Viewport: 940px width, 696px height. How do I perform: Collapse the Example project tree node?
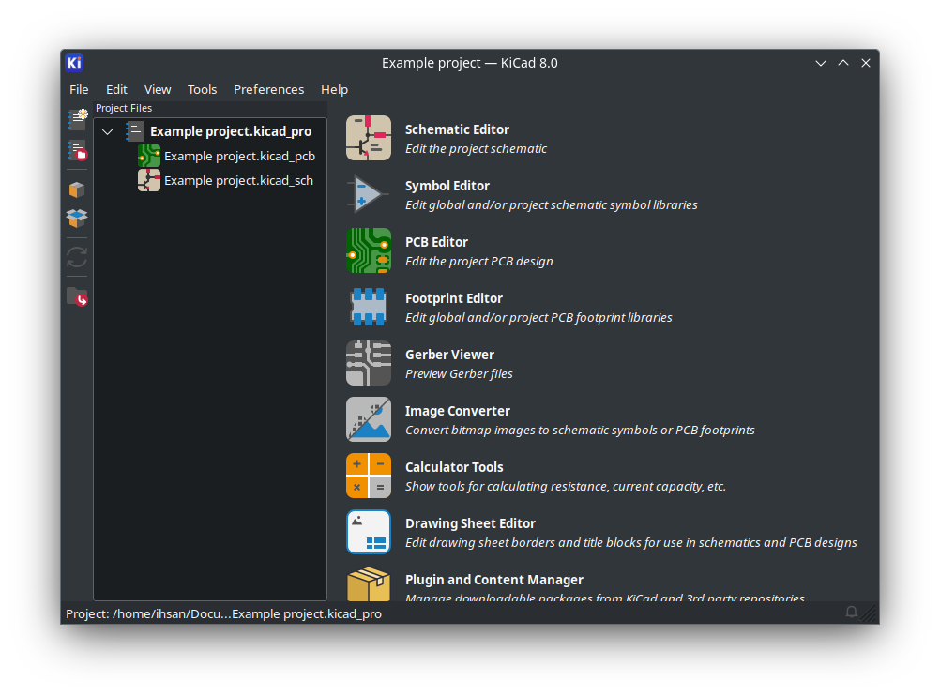(108, 132)
